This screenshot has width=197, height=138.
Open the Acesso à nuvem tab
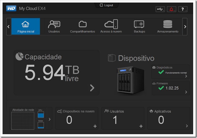tap(111, 26)
